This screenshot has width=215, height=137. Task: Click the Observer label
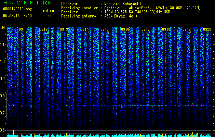[69, 4]
